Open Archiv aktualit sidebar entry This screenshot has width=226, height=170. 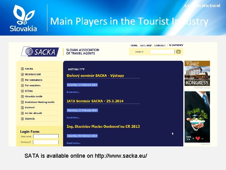34,113
